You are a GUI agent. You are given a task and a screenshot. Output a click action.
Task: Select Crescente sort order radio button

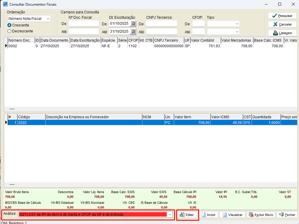point(10,25)
